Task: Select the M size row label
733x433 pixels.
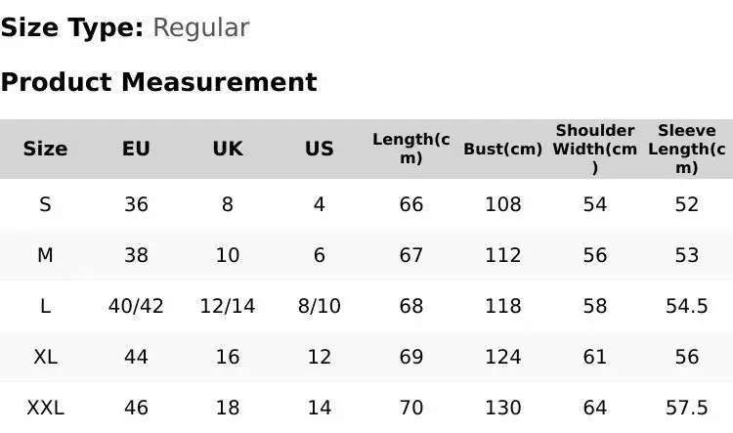Action: pyautogui.click(x=45, y=255)
